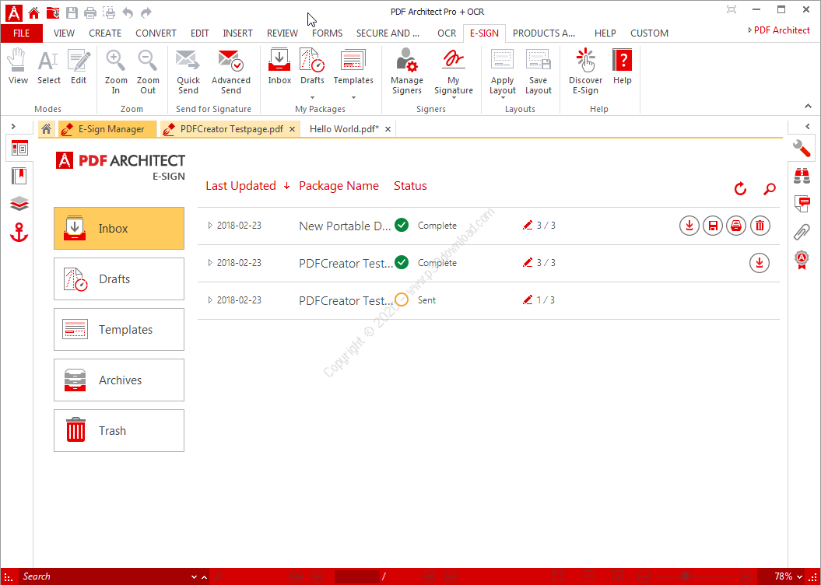821x585 pixels.
Task: Click the refresh icon above package list
Action: pos(740,189)
